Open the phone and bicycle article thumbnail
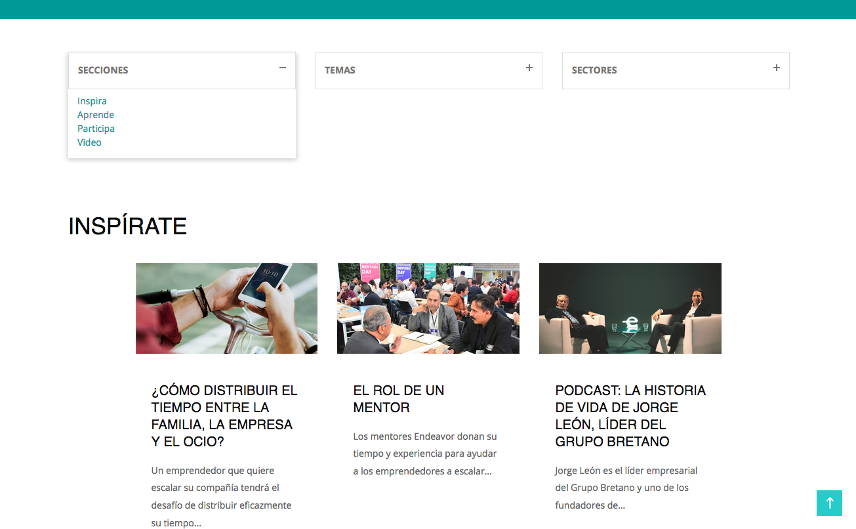The height and width of the screenshot is (529, 856). [226, 308]
